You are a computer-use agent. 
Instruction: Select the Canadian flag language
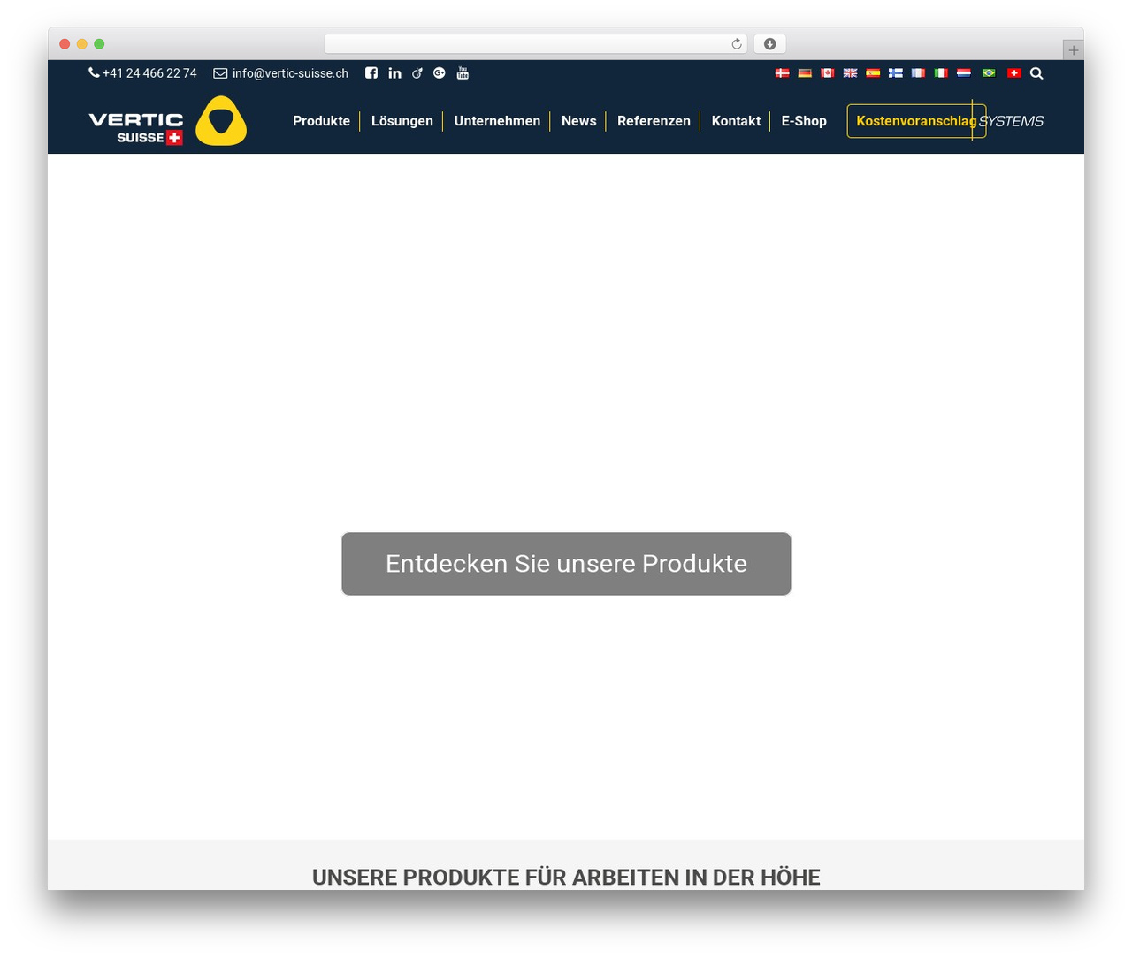[x=828, y=73]
